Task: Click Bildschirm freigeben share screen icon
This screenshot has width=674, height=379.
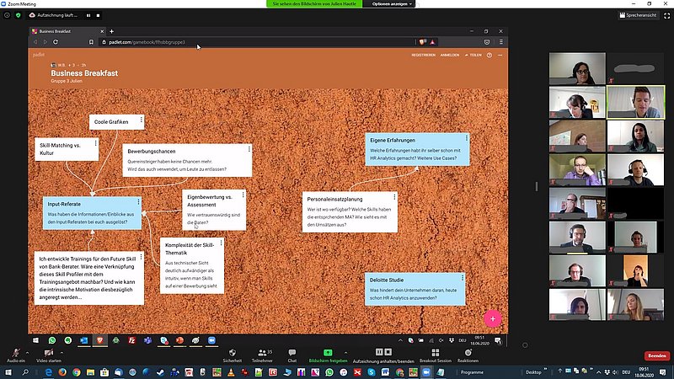Action: click(x=328, y=352)
